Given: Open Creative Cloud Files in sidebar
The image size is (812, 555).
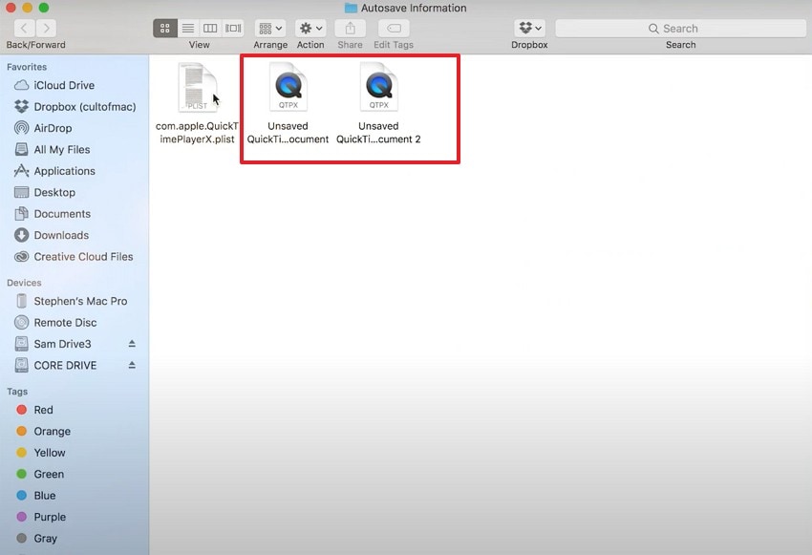Looking at the screenshot, I should (75, 256).
